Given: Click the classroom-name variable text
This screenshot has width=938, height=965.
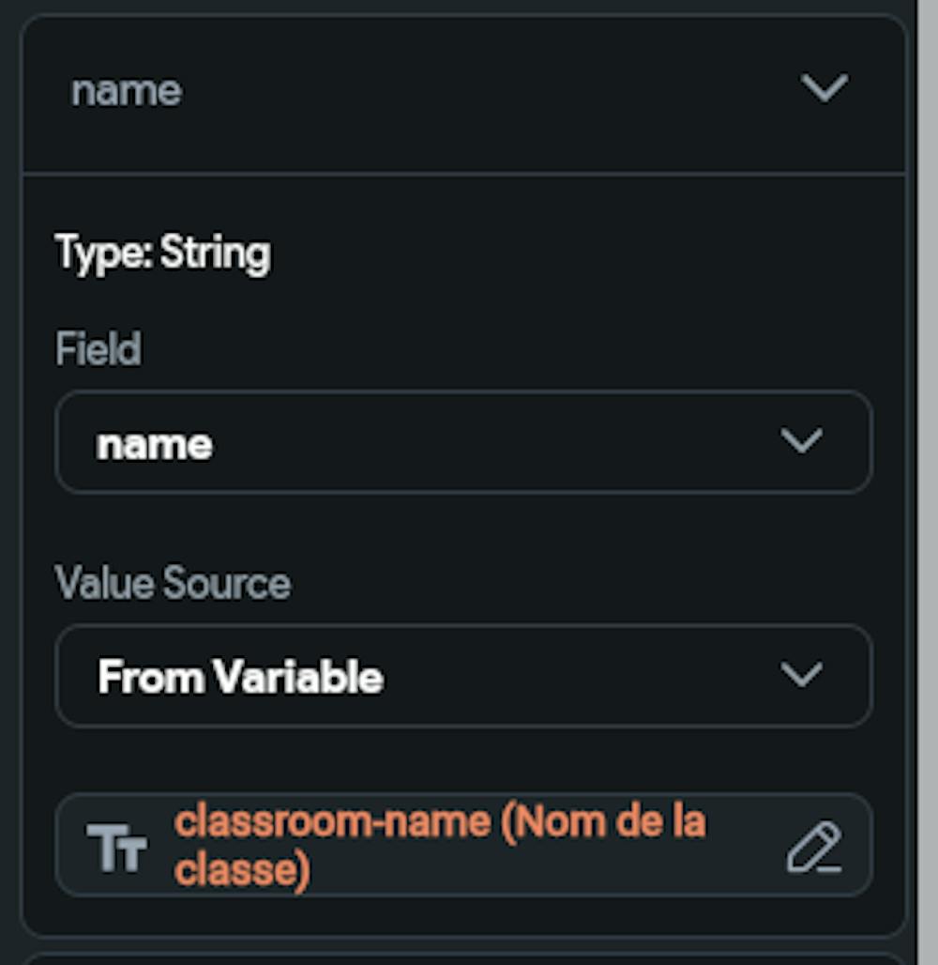Looking at the screenshot, I should coord(332,823).
